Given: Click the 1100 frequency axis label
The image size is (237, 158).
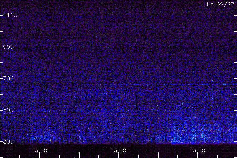Looking at the screenshot, I should [x=10, y=15].
